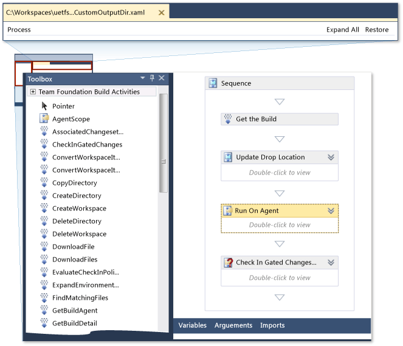Screen dimensions: 403x346
Task: Select the AssociatedChangeset activity icon
Action: pos(44,131)
